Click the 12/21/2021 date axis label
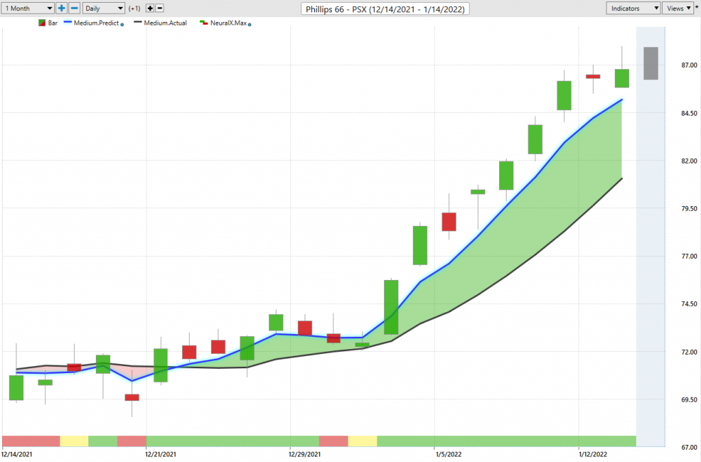 point(160,454)
